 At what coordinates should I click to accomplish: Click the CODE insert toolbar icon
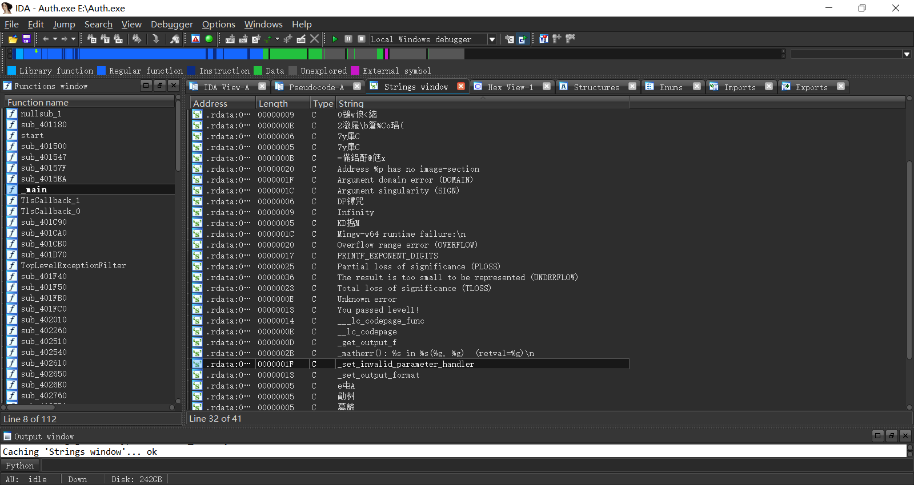(230, 39)
